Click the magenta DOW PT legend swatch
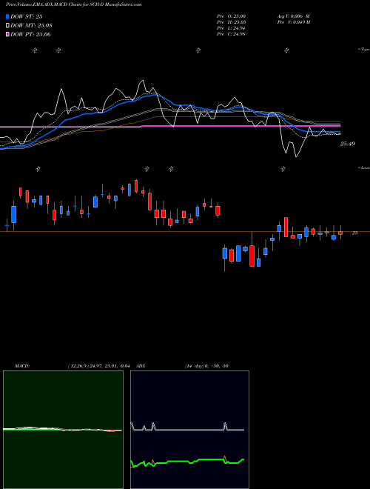370x489 pixels. click(x=8, y=34)
